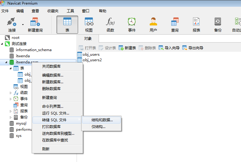Open the 函数 (Function) toolbar icon
Screen dimensions: 241x162
(x=110, y=24)
